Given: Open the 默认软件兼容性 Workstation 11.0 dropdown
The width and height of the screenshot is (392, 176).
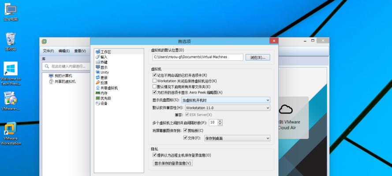Looking at the screenshot, I should tap(228, 108).
